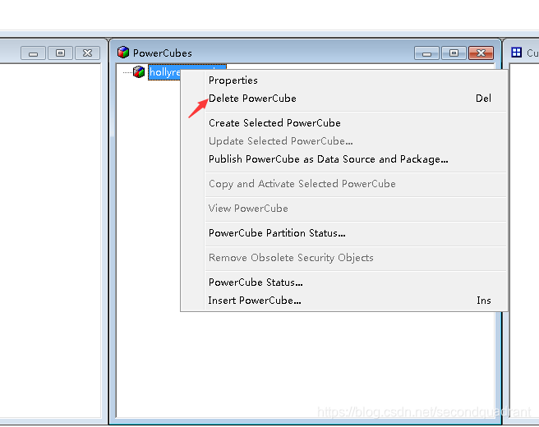The height and width of the screenshot is (427, 539).
Task: Click the PowerCubes title bar text
Action: [x=162, y=53]
